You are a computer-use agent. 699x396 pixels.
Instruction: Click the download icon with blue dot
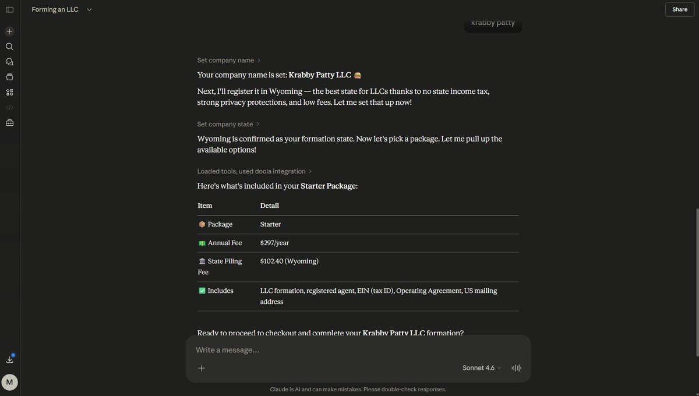[9, 359]
